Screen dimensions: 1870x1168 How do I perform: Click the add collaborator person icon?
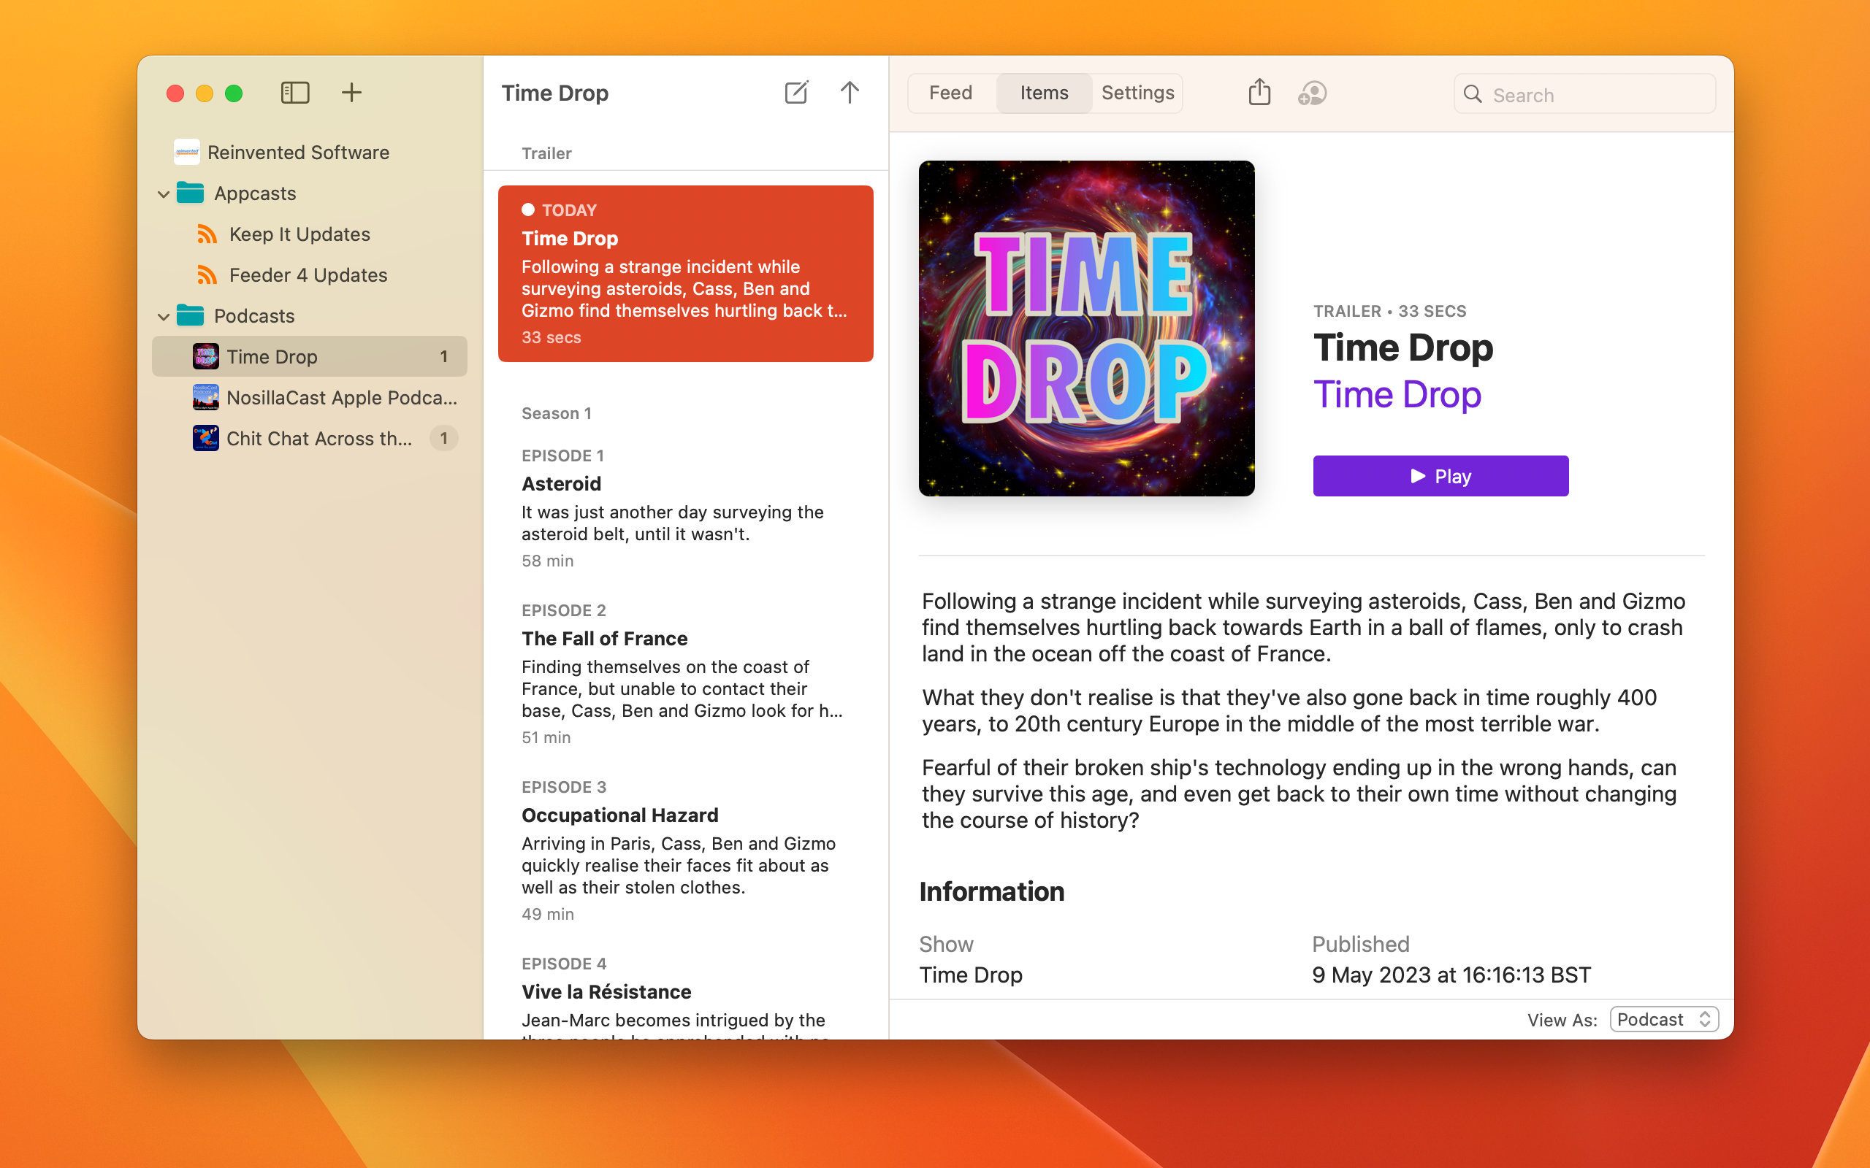point(1312,93)
